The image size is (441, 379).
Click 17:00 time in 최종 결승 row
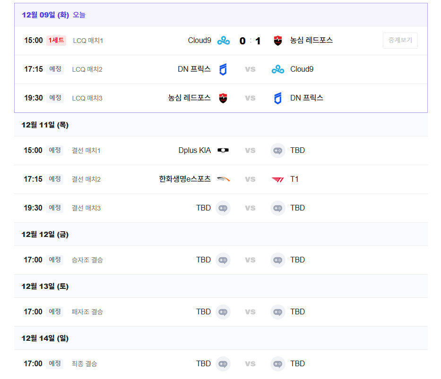pos(33,364)
